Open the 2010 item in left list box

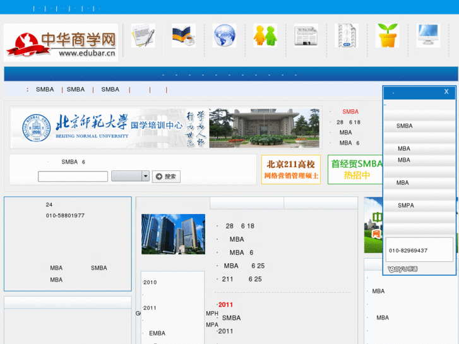(150, 282)
